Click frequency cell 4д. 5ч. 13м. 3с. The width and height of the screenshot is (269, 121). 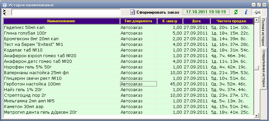232,101
